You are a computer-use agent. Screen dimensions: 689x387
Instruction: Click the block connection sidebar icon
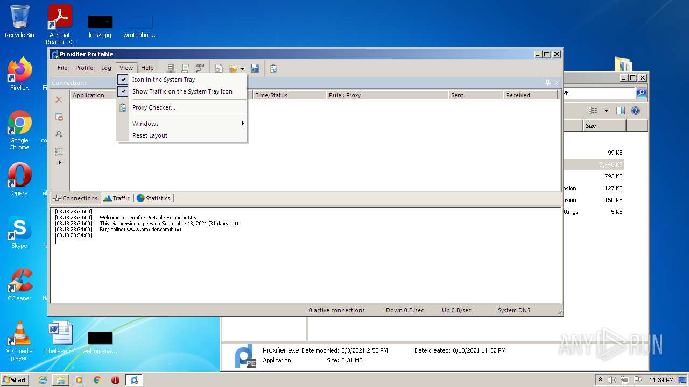coord(59,117)
